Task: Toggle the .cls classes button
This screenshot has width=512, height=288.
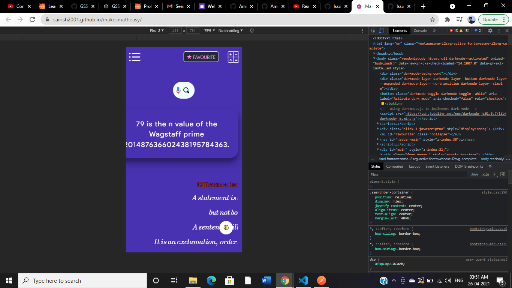Action: coord(485,174)
